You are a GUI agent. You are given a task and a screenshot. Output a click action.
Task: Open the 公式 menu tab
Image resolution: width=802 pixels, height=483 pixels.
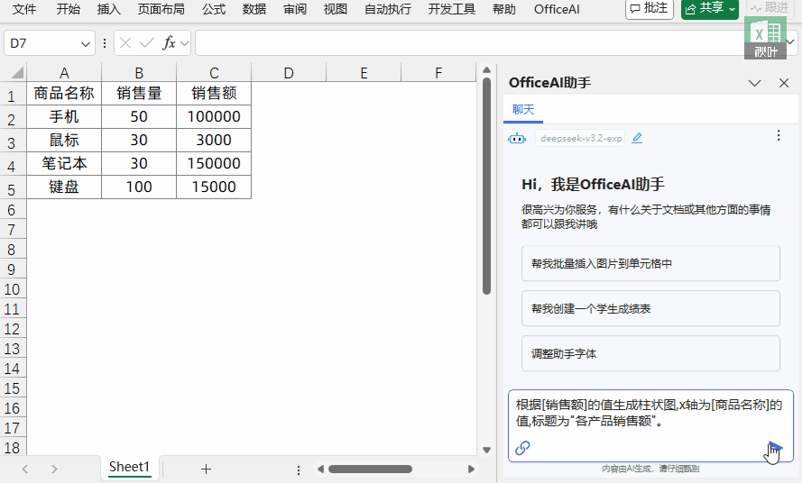coord(214,9)
